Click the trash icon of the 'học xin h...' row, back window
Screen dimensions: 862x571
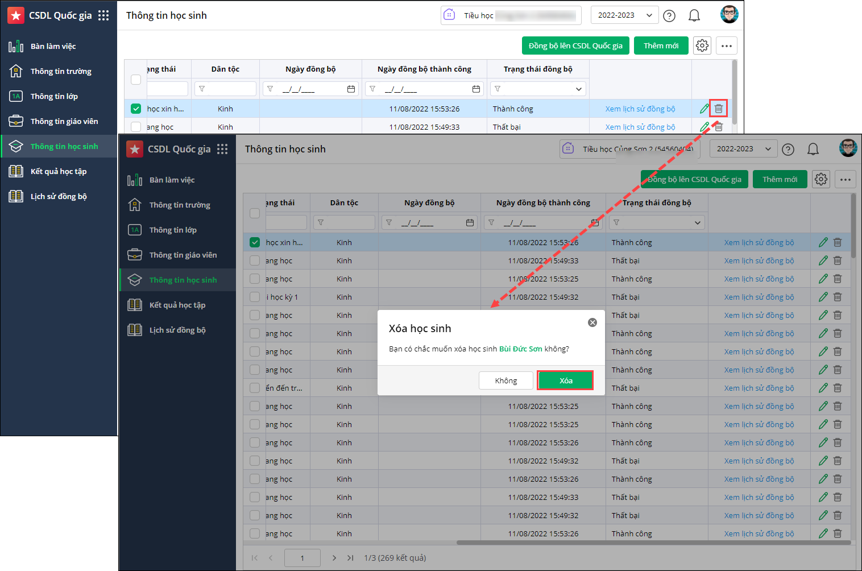pyautogui.click(x=719, y=109)
